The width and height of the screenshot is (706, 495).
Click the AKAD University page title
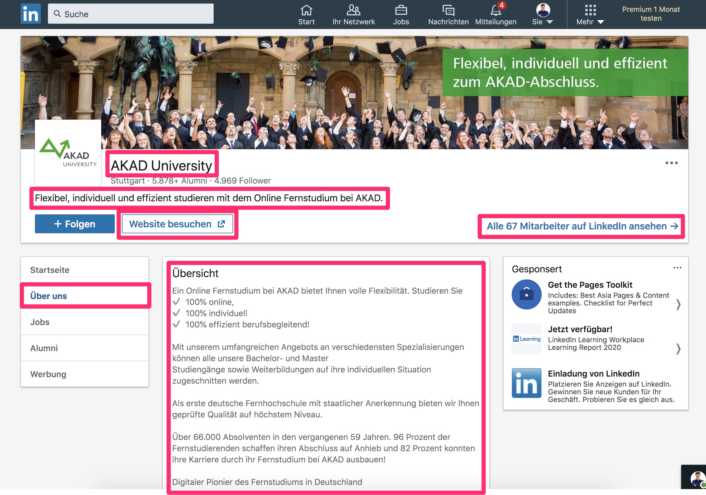tap(162, 165)
